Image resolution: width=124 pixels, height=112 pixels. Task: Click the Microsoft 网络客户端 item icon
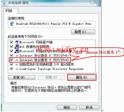tap(17, 42)
